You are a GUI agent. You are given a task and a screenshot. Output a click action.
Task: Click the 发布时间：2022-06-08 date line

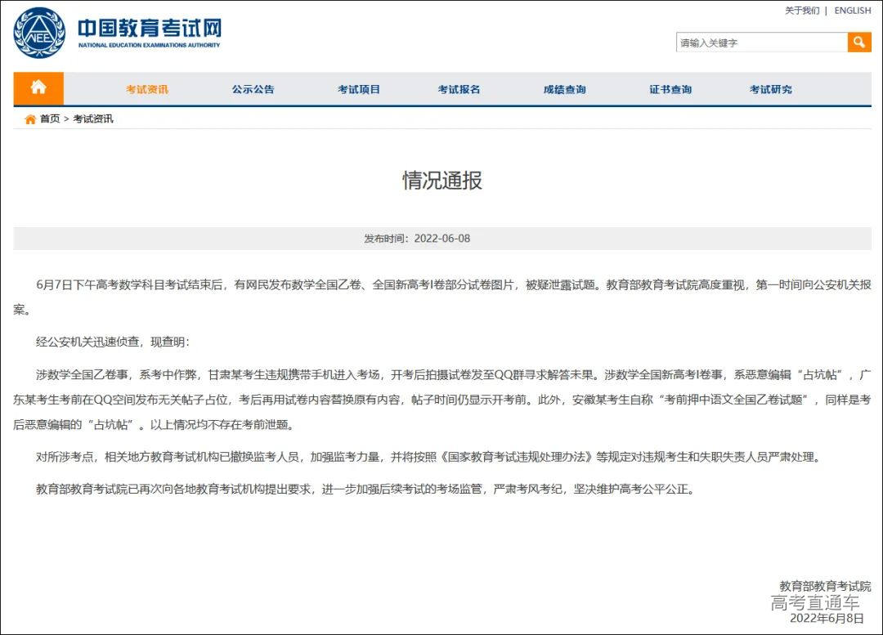417,239
